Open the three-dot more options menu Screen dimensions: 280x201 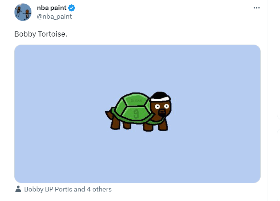(257, 8)
